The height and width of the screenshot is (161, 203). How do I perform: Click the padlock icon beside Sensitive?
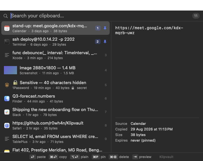[15, 82]
